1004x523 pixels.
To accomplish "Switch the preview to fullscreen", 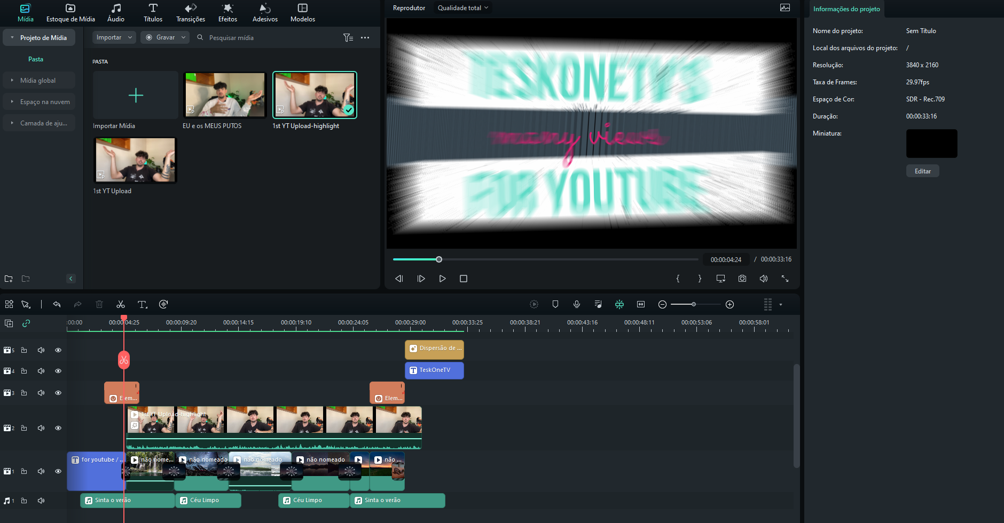I will tap(785, 279).
